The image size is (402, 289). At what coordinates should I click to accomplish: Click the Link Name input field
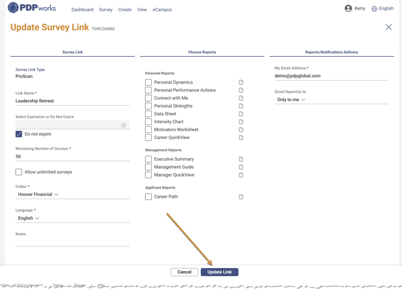coord(72,101)
